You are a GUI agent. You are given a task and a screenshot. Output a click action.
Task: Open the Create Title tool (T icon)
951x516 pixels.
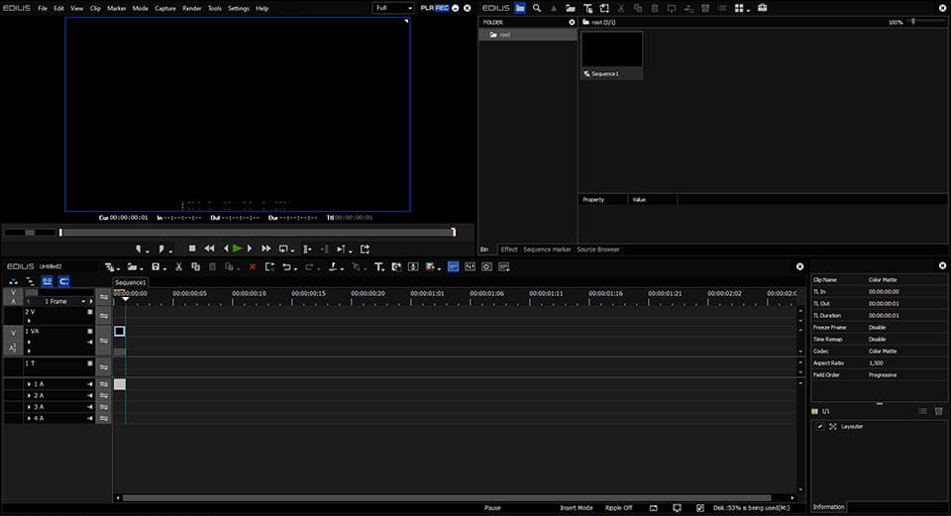[x=378, y=266]
